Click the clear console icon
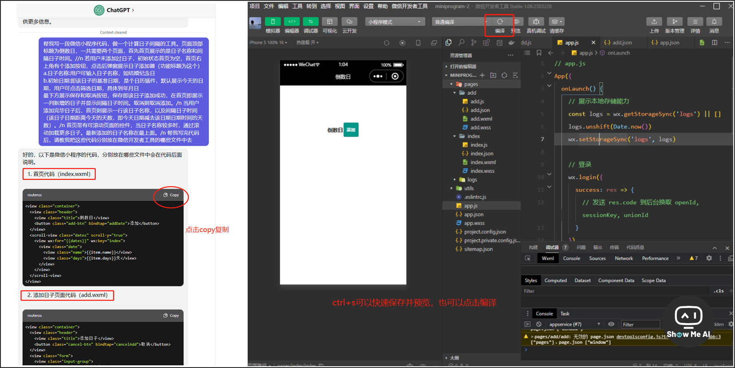 [x=539, y=324]
